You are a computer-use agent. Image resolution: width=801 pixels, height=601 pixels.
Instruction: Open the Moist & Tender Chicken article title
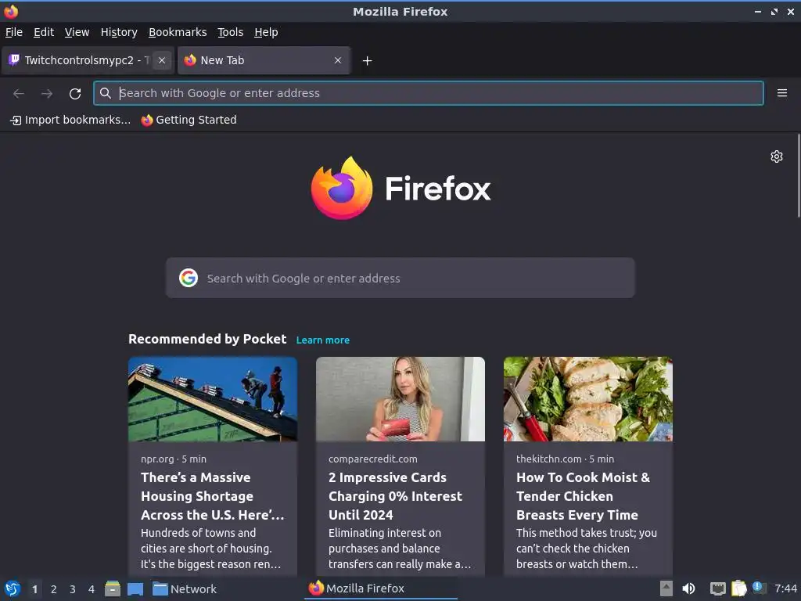point(583,496)
